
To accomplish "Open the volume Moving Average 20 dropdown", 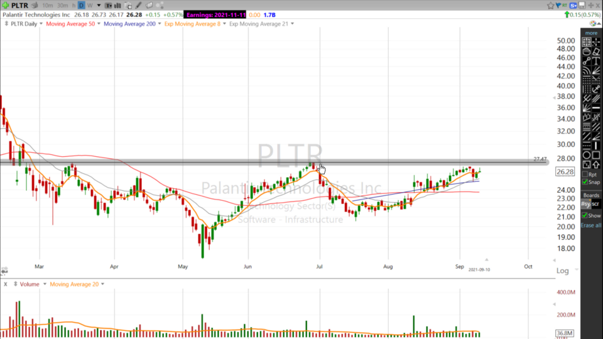I will point(102,284).
